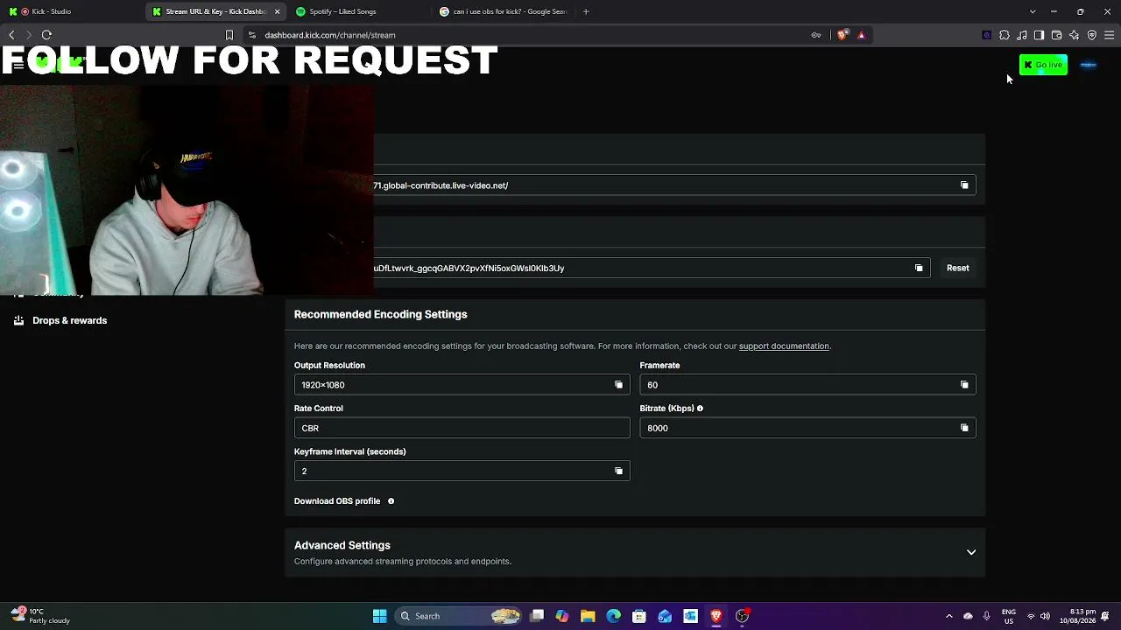Click the address bar showing dashboard.kick.com
The image size is (1121, 630).
tap(525, 35)
